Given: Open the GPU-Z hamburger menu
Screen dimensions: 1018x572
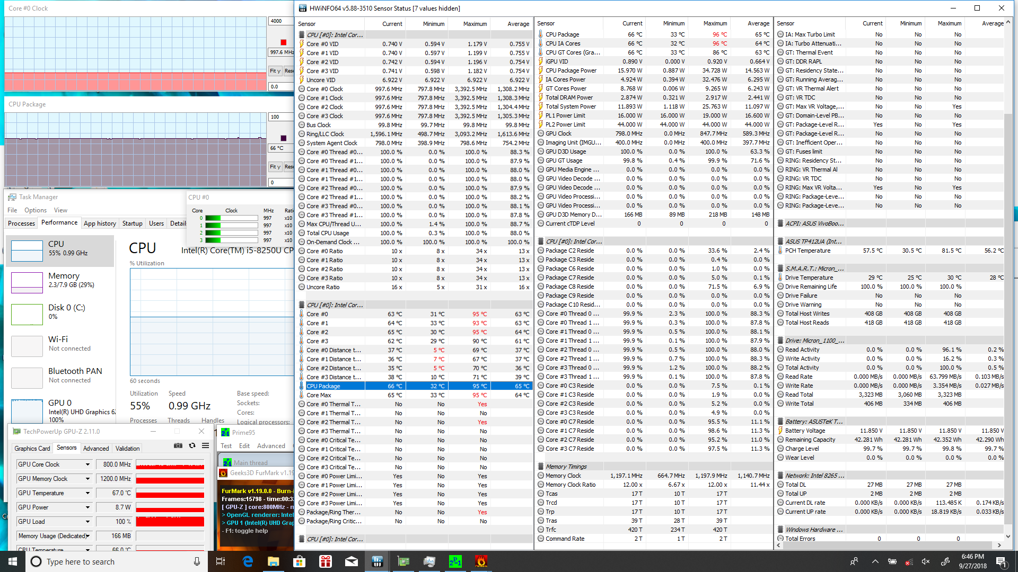Looking at the screenshot, I should [206, 445].
